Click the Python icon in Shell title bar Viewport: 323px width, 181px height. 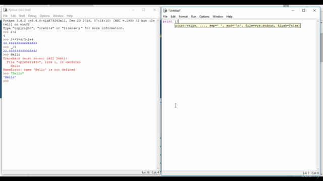(x=6, y=10)
